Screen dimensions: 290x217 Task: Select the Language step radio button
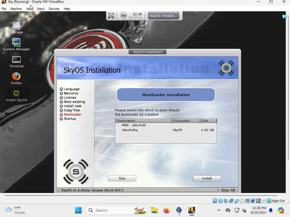click(61, 89)
